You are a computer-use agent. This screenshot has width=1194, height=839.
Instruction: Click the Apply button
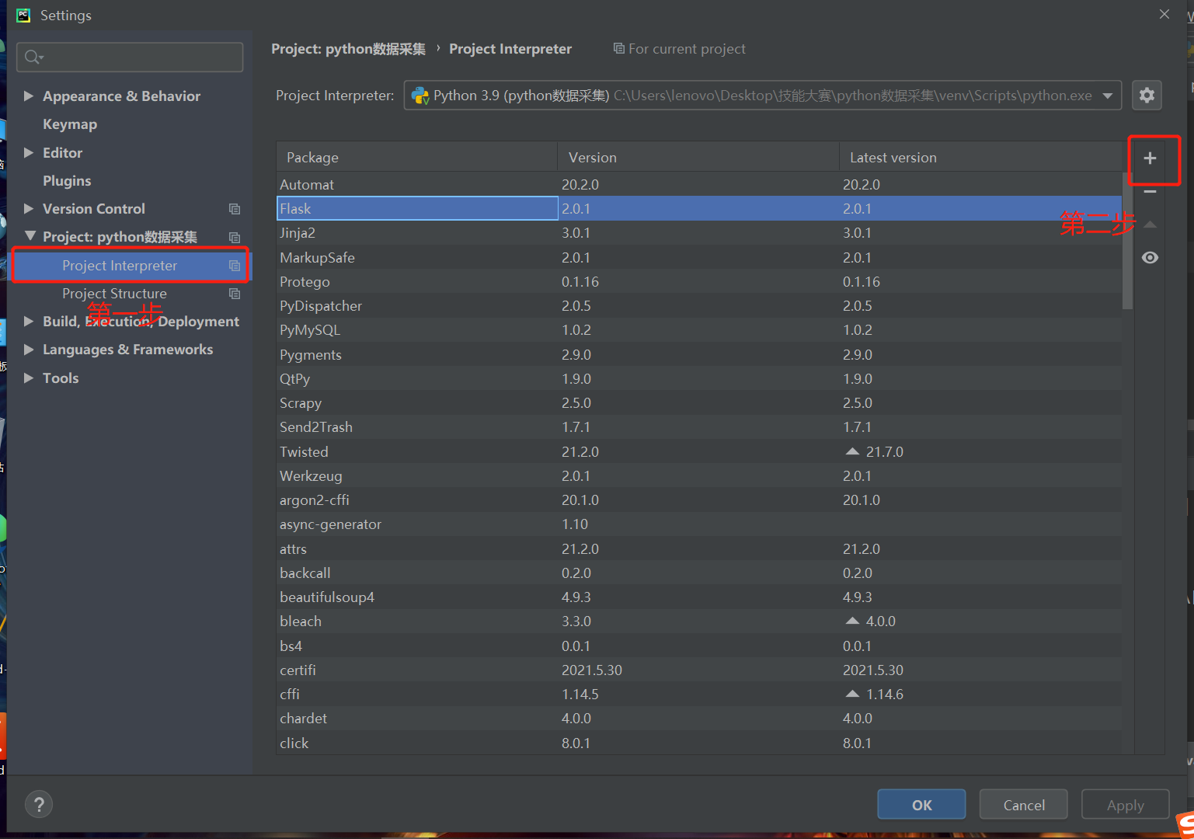(1126, 805)
